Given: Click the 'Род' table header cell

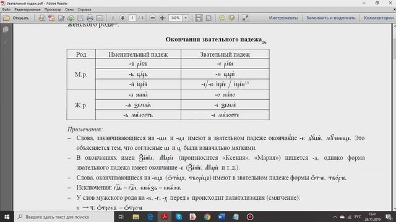Looking at the screenshot, I should 81,54.
